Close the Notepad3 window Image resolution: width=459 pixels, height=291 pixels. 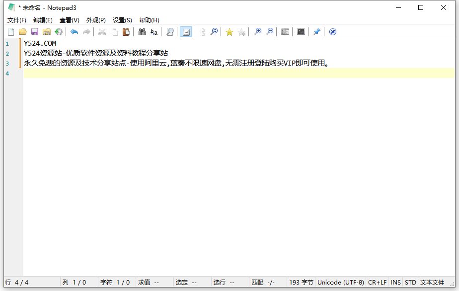[444, 7]
